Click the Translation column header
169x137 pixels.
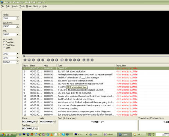coord(142,65)
